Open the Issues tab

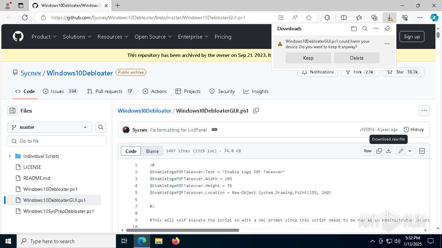pos(60,91)
